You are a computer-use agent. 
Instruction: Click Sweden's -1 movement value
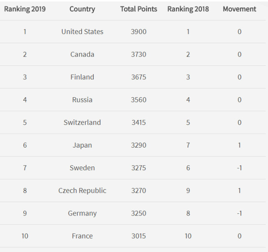pos(239,168)
